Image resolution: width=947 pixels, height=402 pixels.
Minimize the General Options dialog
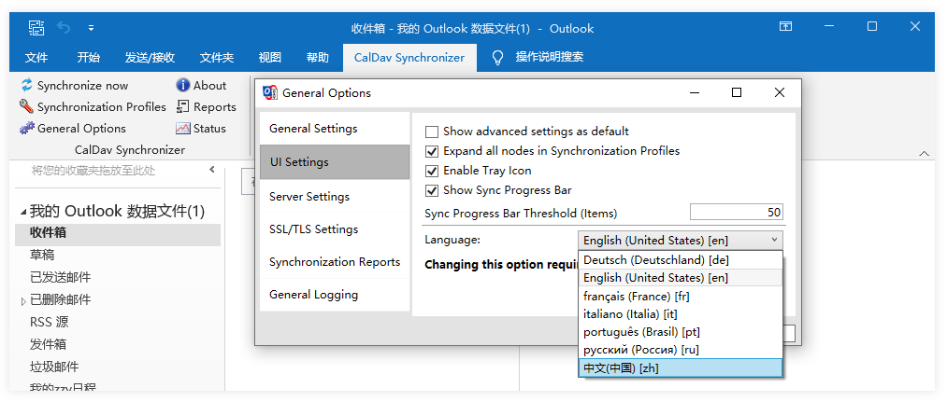[695, 93]
